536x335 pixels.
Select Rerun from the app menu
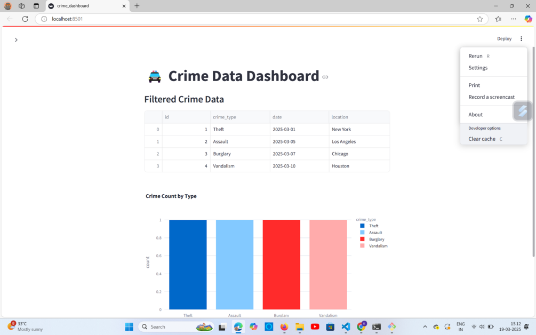pyautogui.click(x=475, y=55)
